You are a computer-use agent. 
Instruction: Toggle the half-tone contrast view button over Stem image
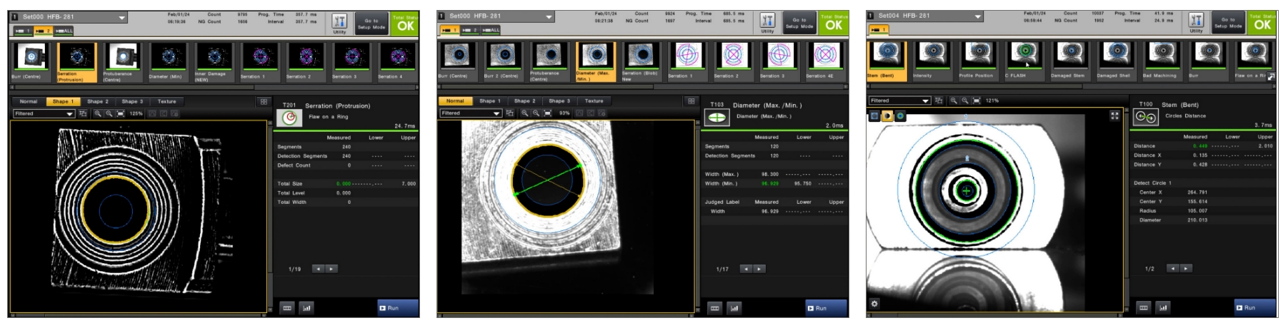point(887,116)
